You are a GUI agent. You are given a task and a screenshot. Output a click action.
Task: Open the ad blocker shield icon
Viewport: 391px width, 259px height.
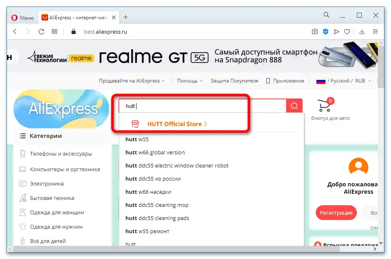(325, 32)
